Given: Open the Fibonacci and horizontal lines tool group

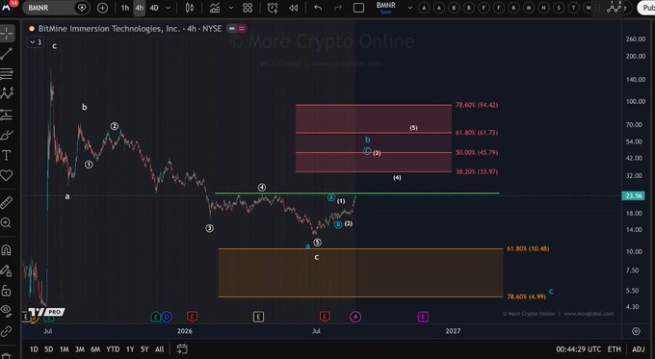Looking at the screenshot, I should tap(7, 73).
